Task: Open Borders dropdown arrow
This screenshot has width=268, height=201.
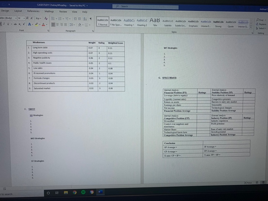Action: 90,25
